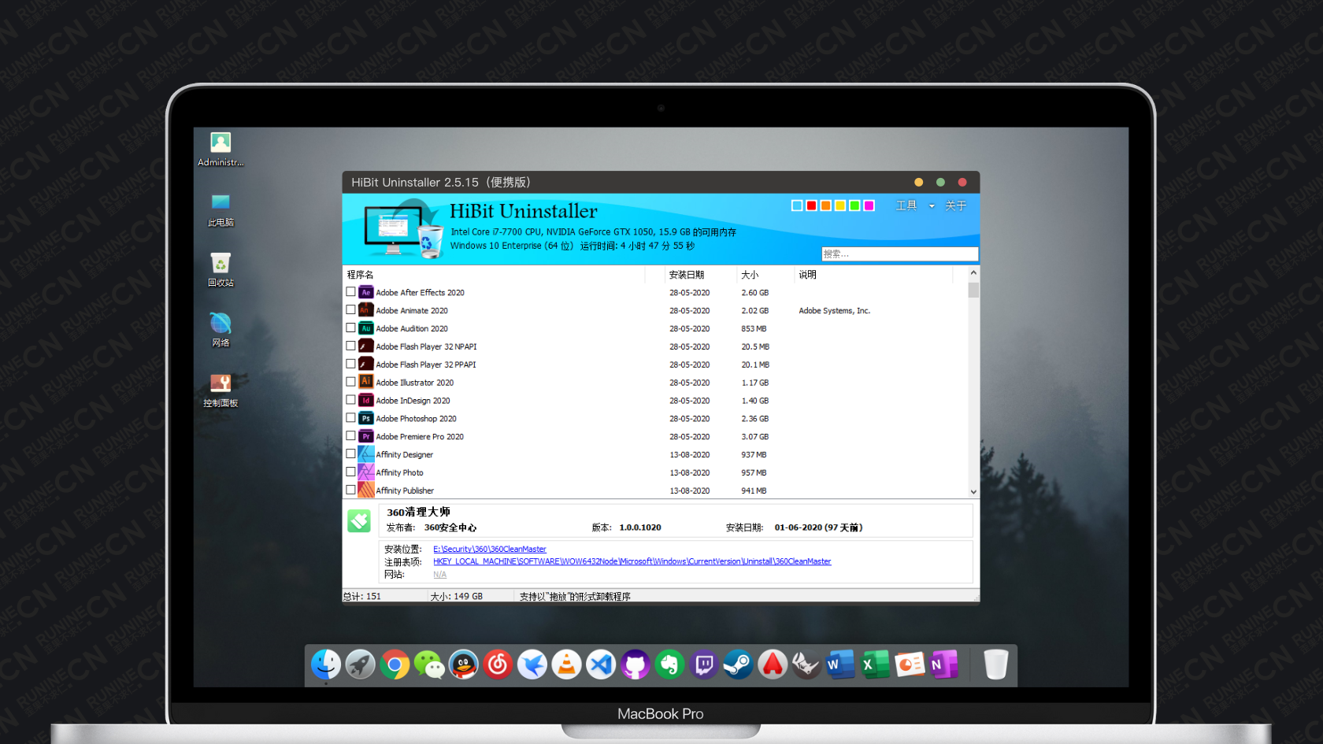Click the Adobe InDesign Id icon
The width and height of the screenshot is (1323, 744).
pyautogui.click(x=366, y=400)
